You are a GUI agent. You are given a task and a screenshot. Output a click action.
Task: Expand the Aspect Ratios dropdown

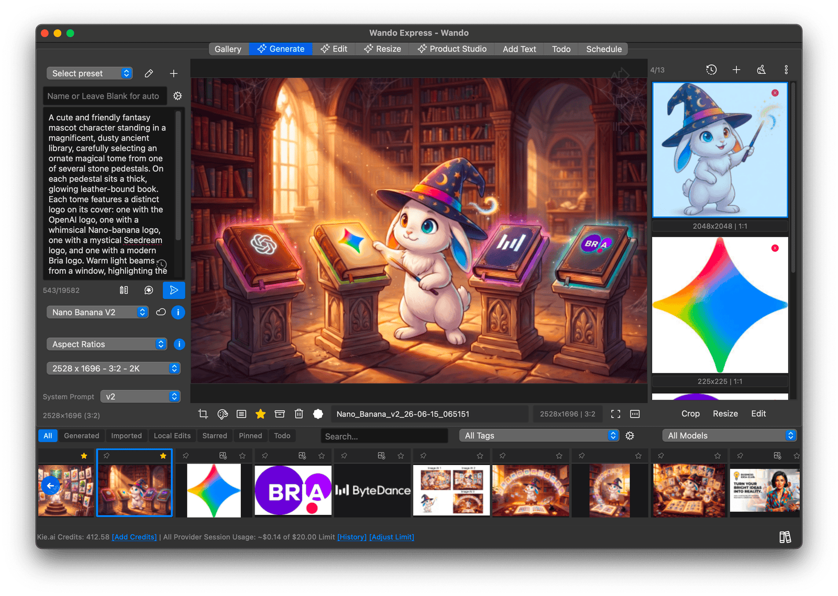[x=107, y=344]
